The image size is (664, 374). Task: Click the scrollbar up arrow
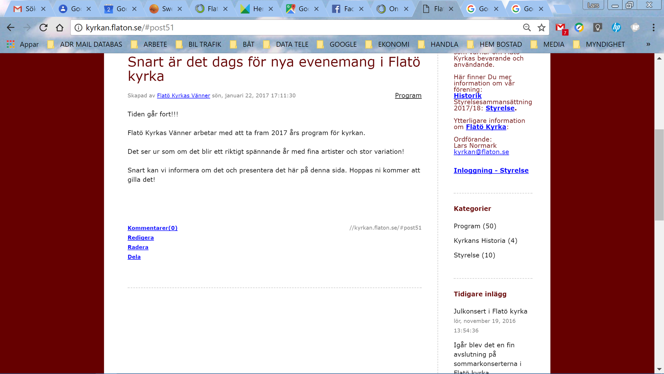click(x=659, y=58)
